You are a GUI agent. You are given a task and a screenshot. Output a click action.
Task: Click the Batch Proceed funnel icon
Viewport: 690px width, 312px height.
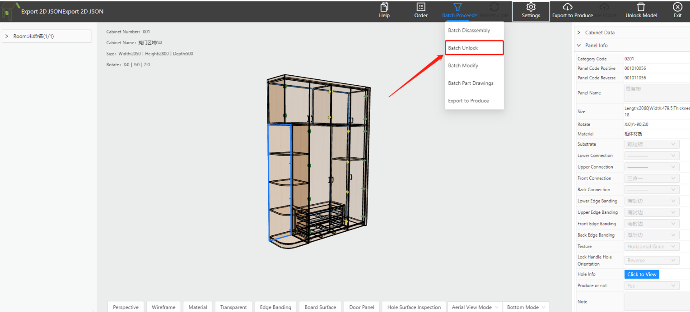[457, 7]
